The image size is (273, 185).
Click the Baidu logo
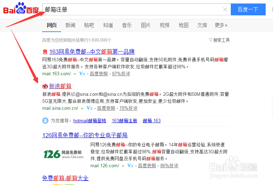pyautogui.click(x=21, y=8)
